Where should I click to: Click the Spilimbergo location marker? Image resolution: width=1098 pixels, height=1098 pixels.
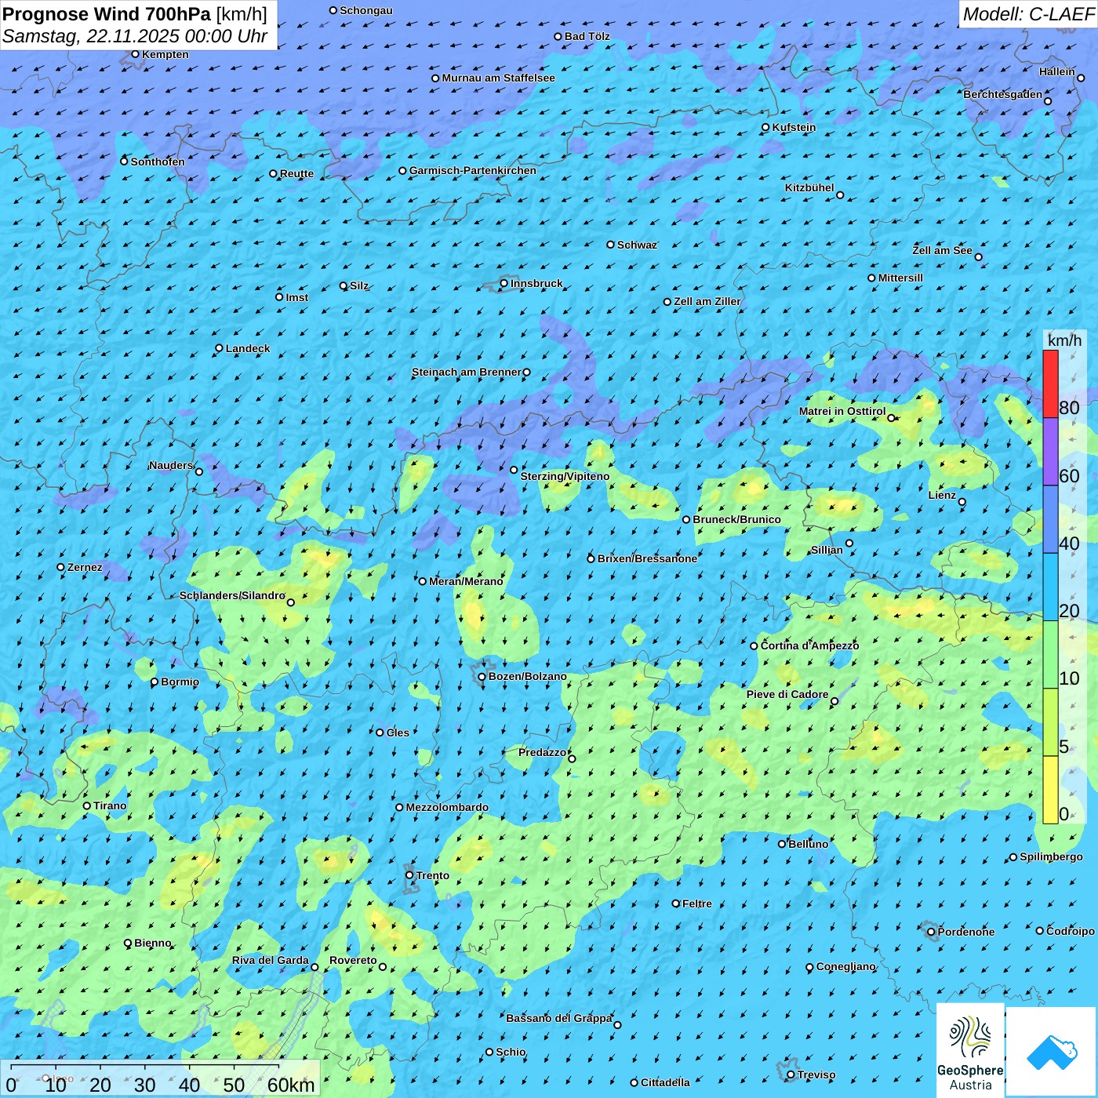(1013, 857)
